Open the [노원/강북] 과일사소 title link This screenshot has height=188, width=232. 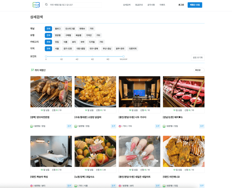[x=84, y=177]
